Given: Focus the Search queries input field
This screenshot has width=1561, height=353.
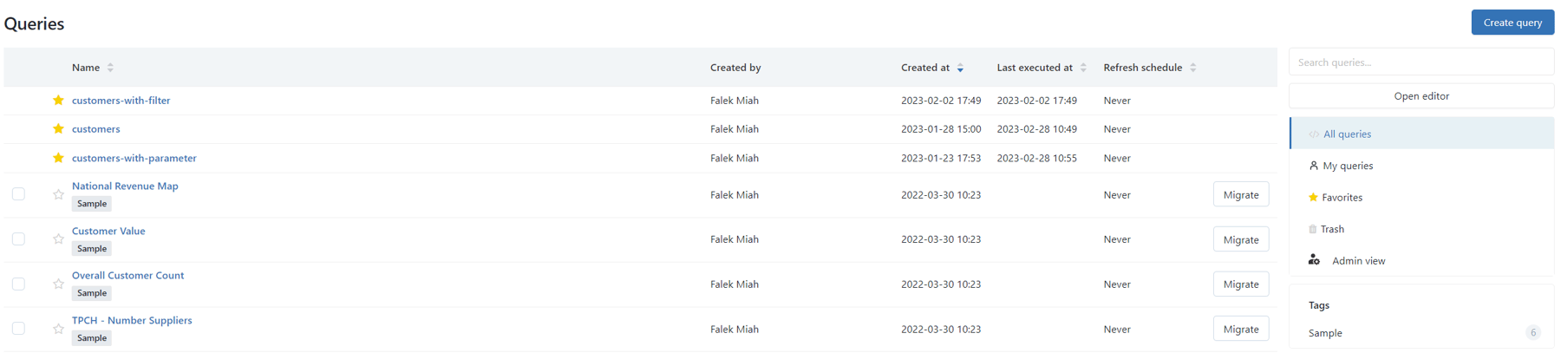Looking at the screenshot, I should [1421, 62].
